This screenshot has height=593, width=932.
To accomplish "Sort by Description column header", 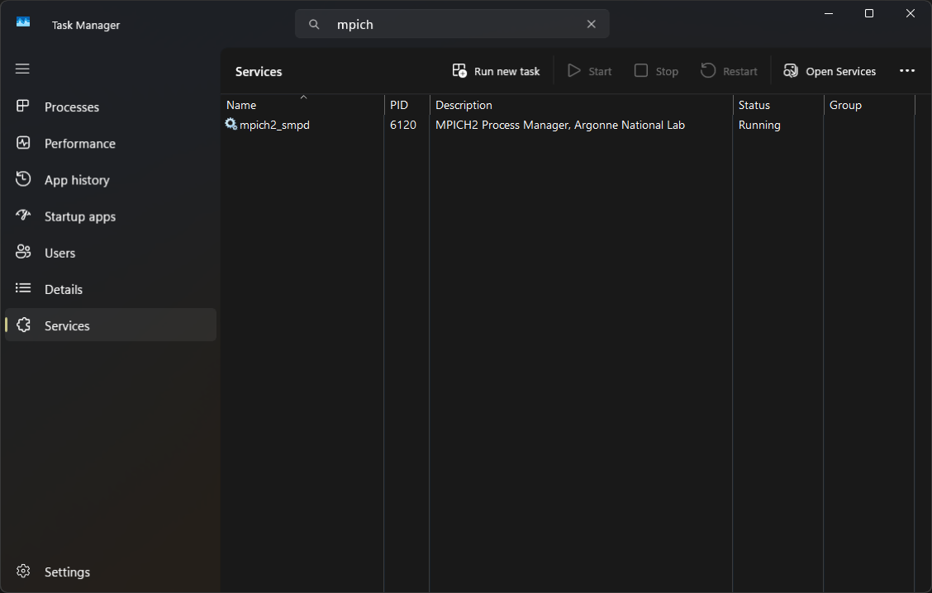I will tap(582, 105).
